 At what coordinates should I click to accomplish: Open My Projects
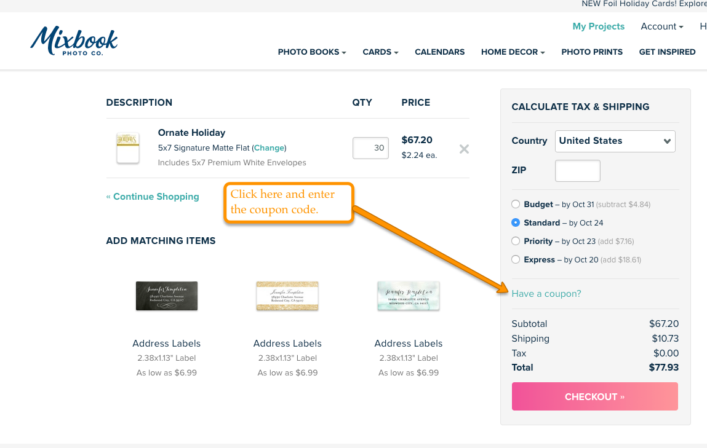[598, 26]
